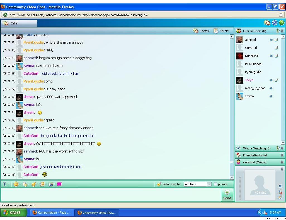Open the settings gear in top bar

275,23
